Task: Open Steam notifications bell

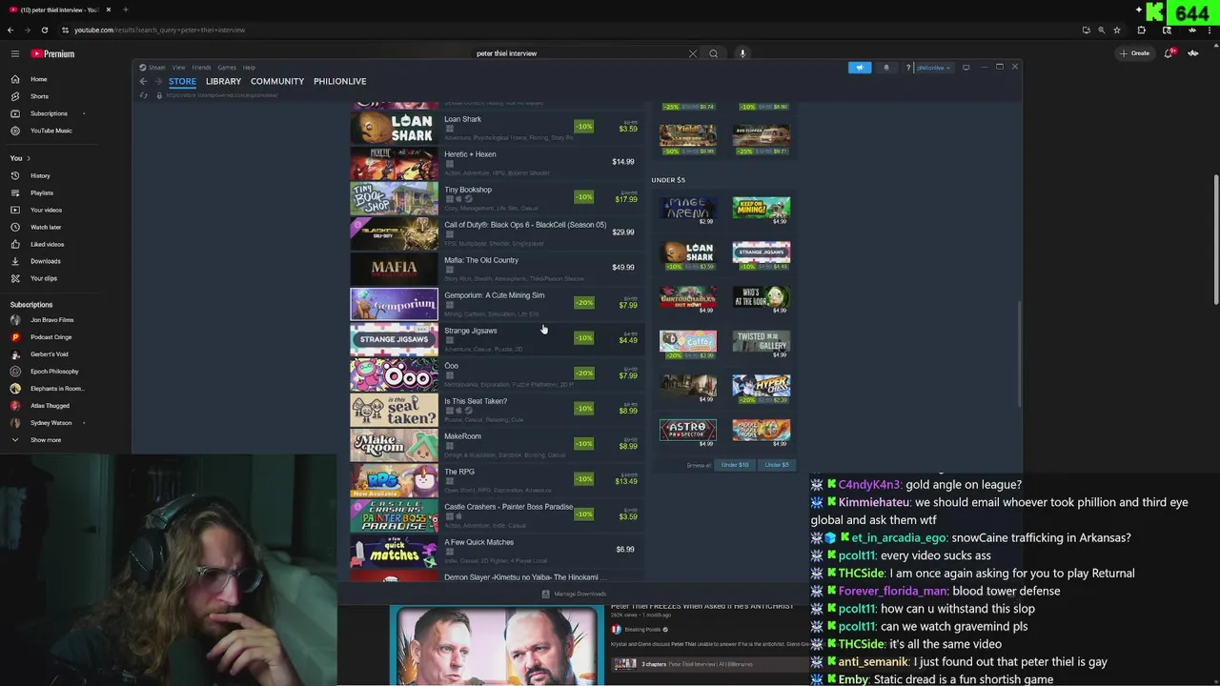Action: [x=886, y=68]
